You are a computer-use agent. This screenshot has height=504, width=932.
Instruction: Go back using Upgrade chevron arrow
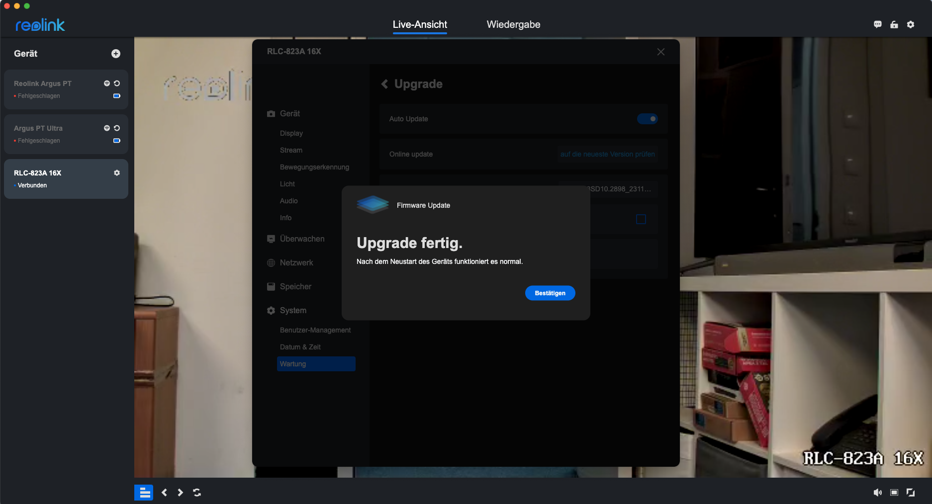click(384, 84)
